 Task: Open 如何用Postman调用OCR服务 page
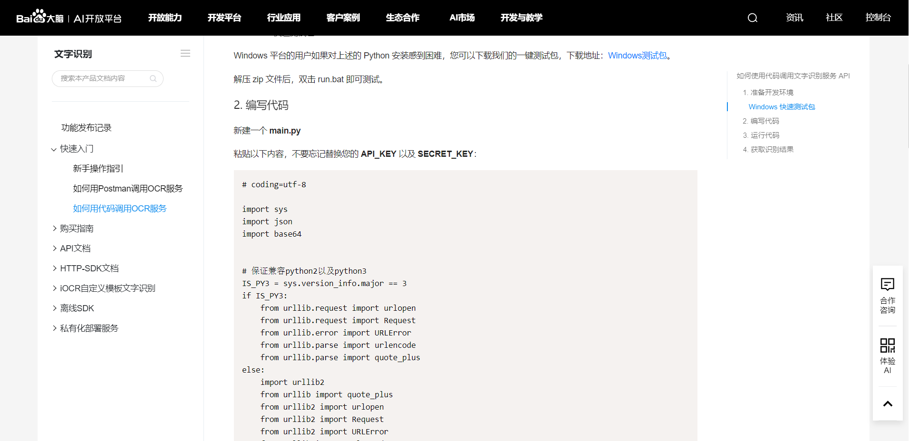point(128,189)
